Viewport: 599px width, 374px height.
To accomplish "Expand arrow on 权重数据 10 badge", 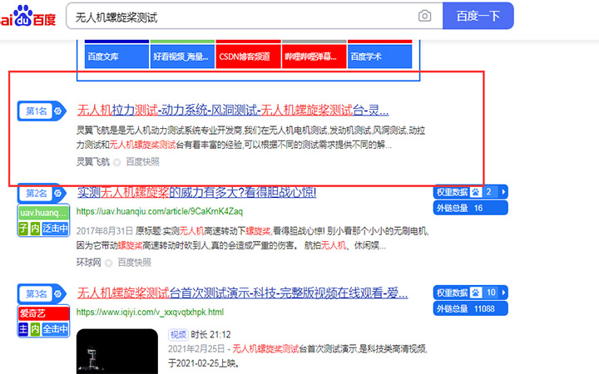I will (503, 293).
